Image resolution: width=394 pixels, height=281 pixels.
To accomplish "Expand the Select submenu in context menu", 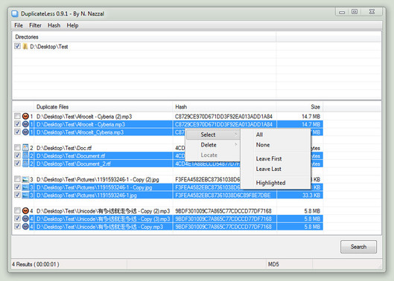I will coord(212,135).
